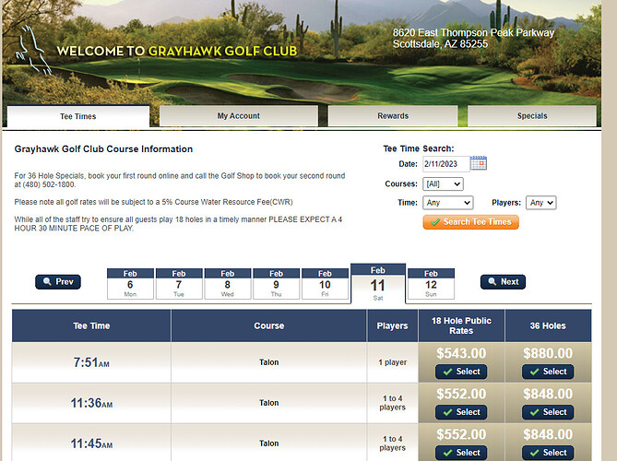Open the Players dropdown
Screen dimensions: 617x461
tap(541, 203)
